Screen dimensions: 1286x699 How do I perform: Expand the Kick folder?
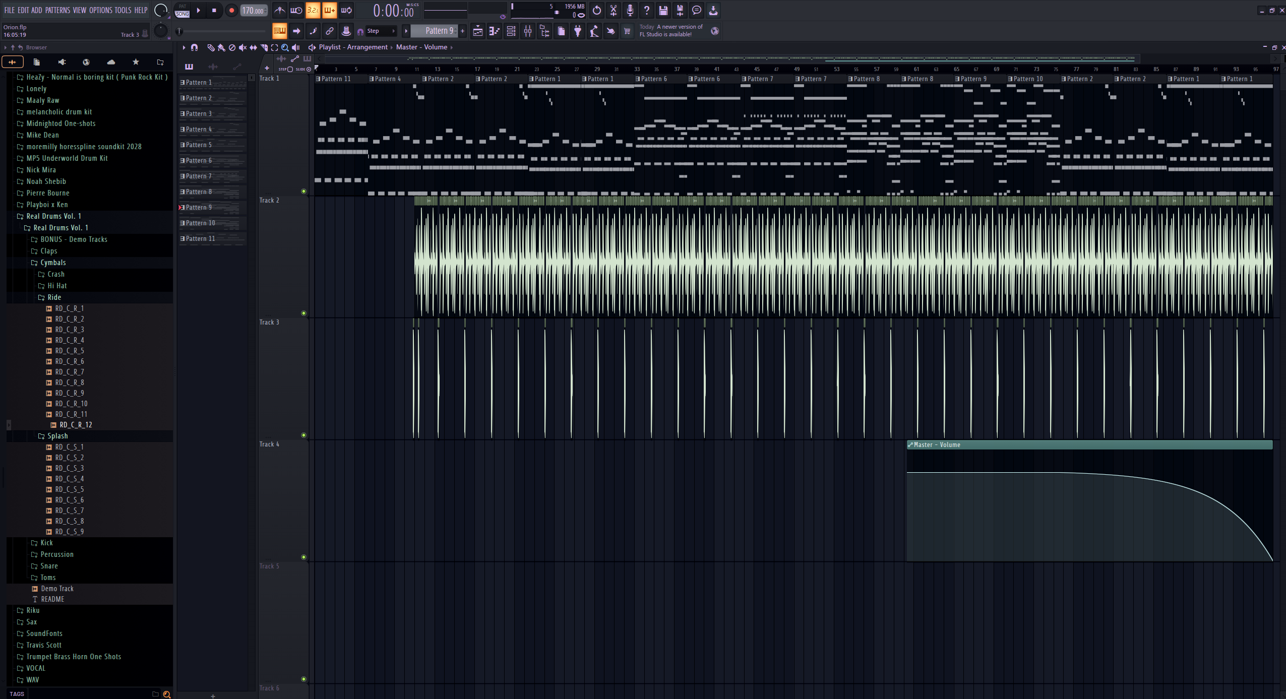(46, 543)
